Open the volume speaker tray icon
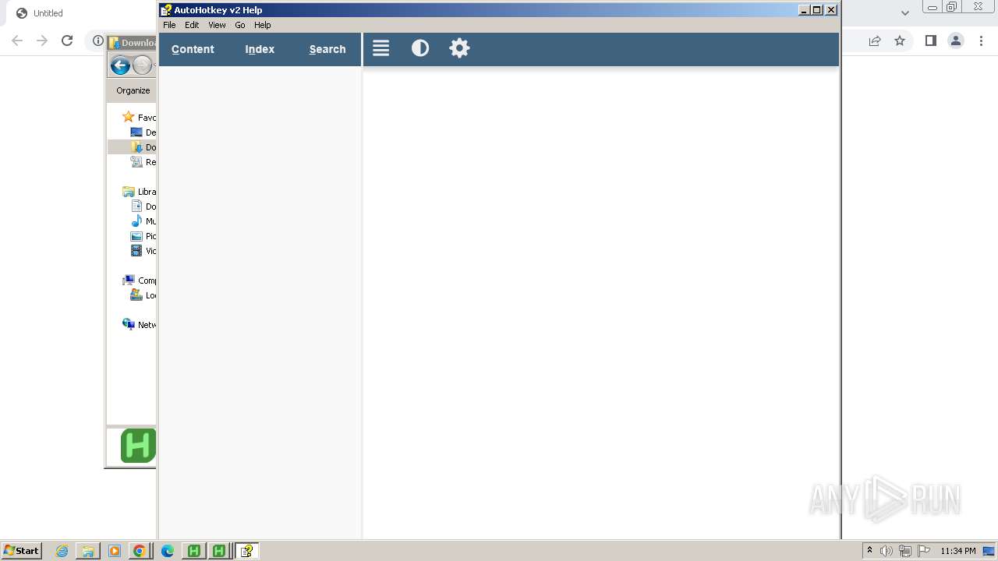The image size is (998, 561). coord(887,551)
